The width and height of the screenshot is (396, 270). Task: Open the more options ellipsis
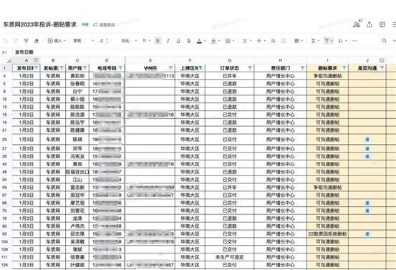(x=354, y=41)
